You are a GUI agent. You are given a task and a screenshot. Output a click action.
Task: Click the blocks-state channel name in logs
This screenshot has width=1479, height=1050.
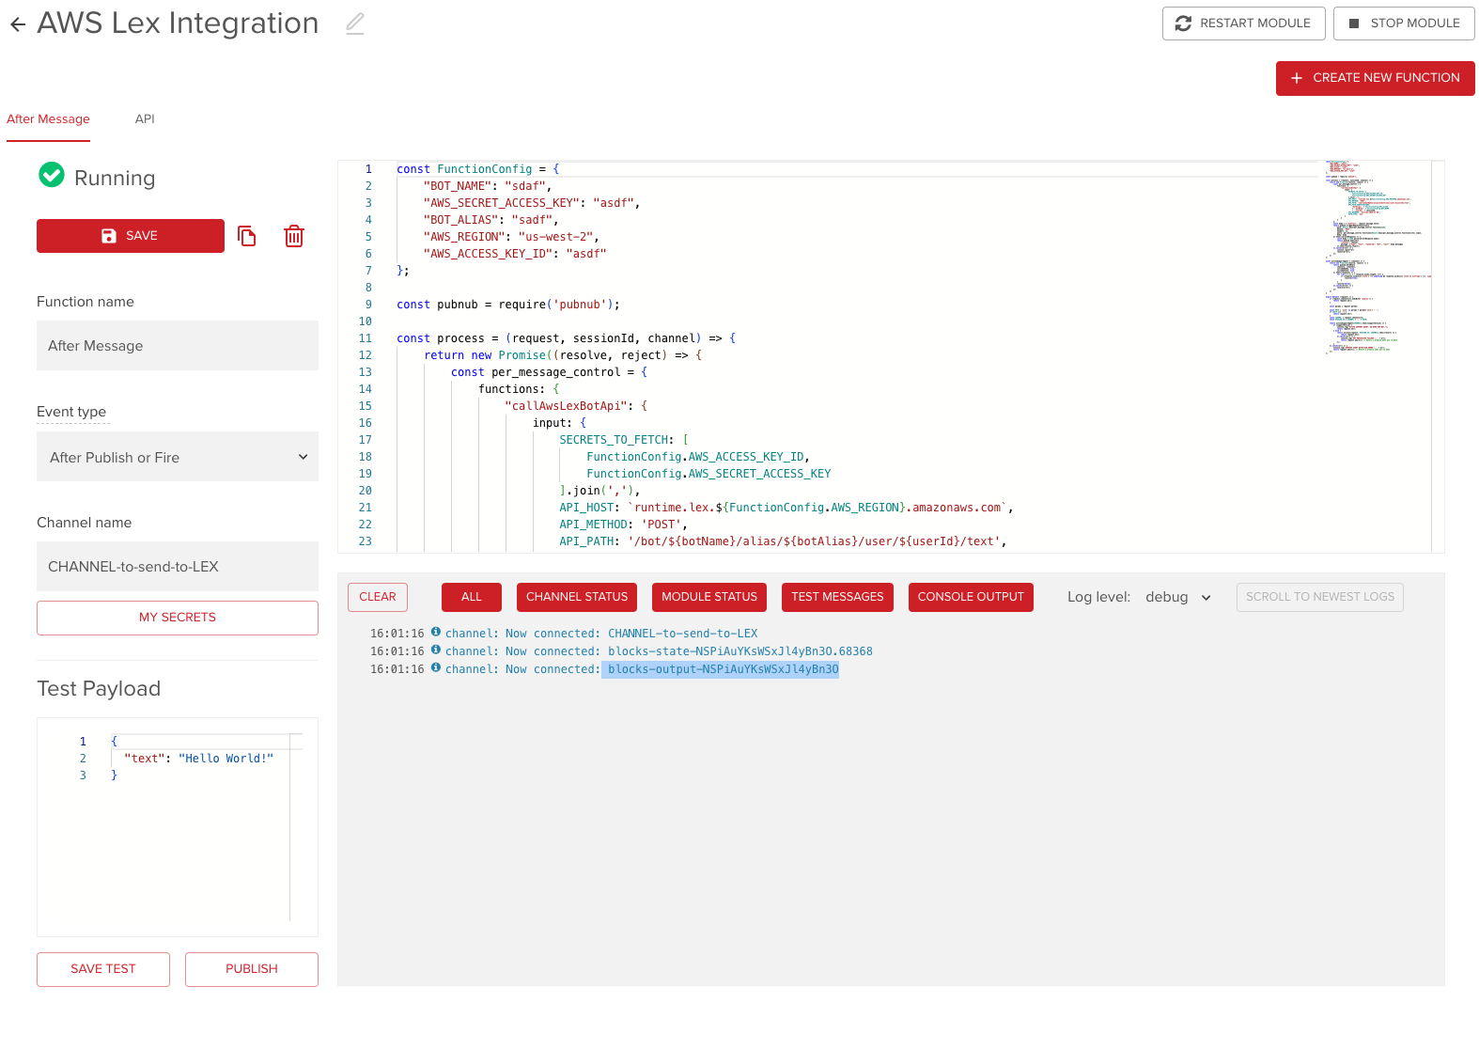[740, 651]
